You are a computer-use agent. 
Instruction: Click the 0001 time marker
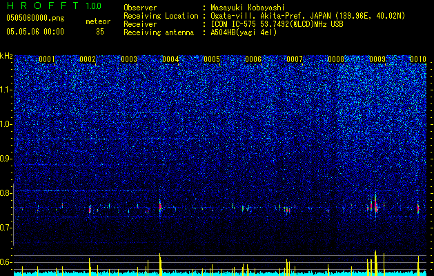(x=47, y=59)
